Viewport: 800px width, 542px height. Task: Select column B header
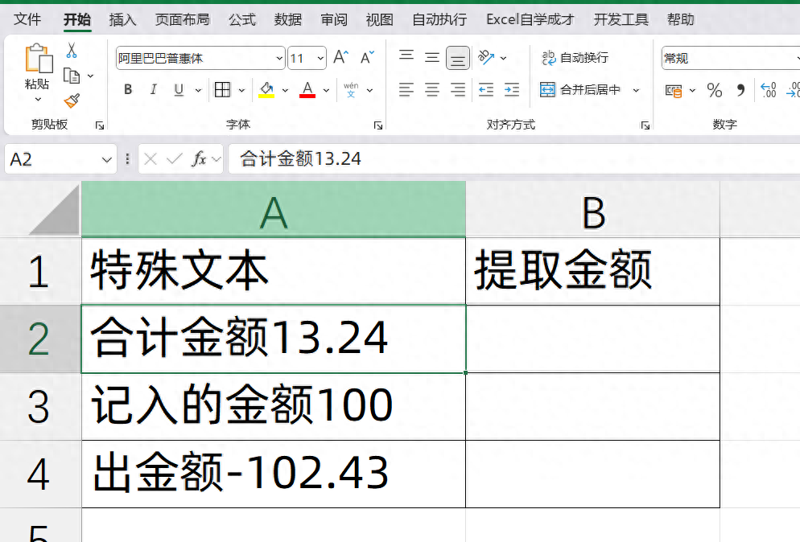[x=593, y=209]
